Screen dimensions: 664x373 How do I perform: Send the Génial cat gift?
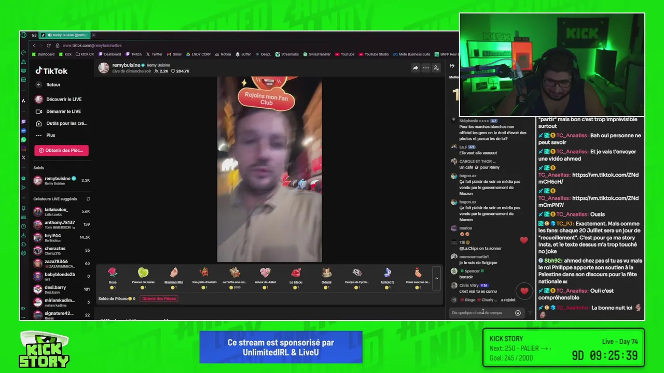[326, 278]
